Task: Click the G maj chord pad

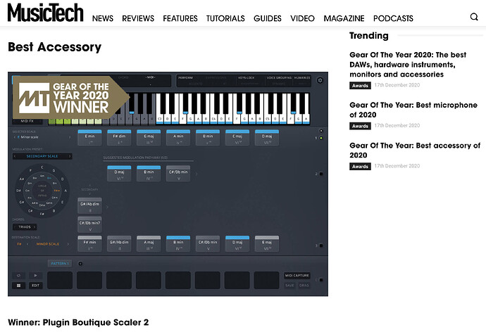Action: [x=149, y=138]
